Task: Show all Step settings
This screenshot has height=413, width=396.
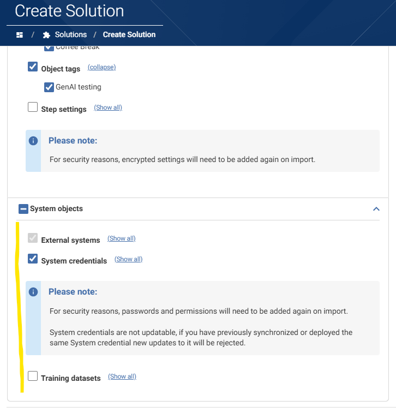Action: pos(108,107)
